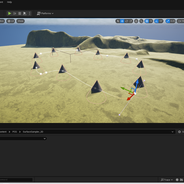Screen dimensions: 184x184
Task: Activate the Rotate tool
Action: (126, 21)
